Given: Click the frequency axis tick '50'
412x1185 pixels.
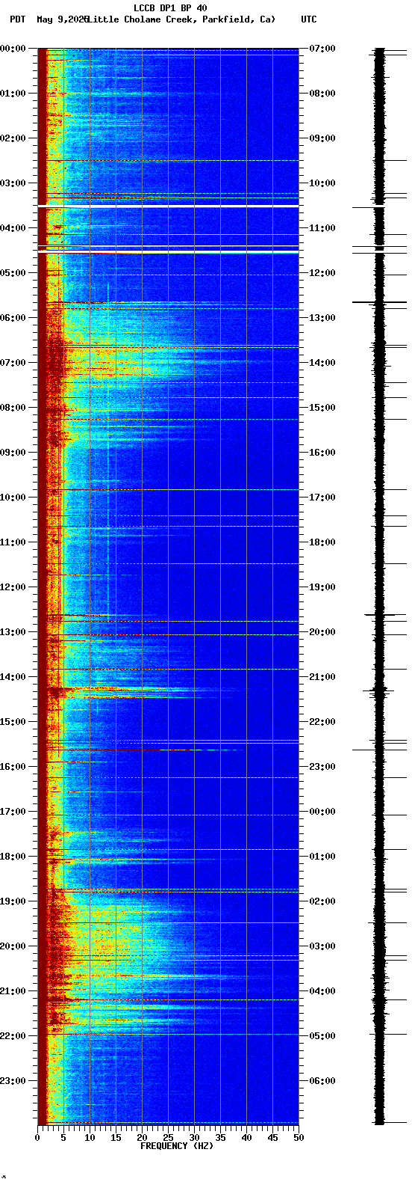Looking at the screenshot, I should point(299,1138).
